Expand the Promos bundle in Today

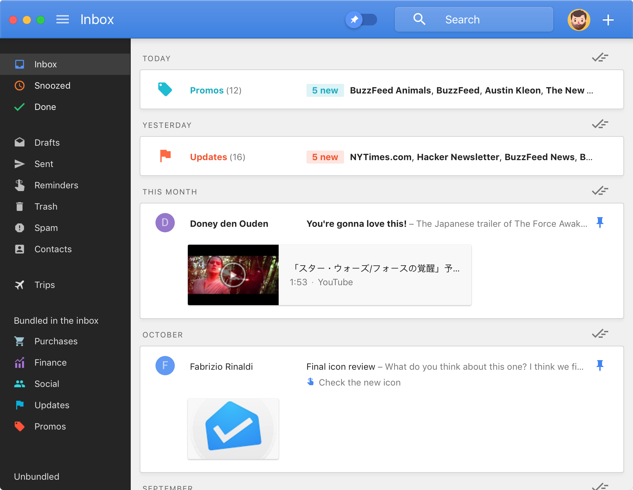pyautogui.click(x=215, y=90)
